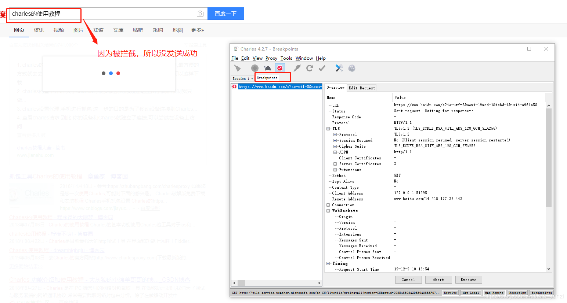
Task: Click the Repeat request circular arrow icon
Action: 310,68
